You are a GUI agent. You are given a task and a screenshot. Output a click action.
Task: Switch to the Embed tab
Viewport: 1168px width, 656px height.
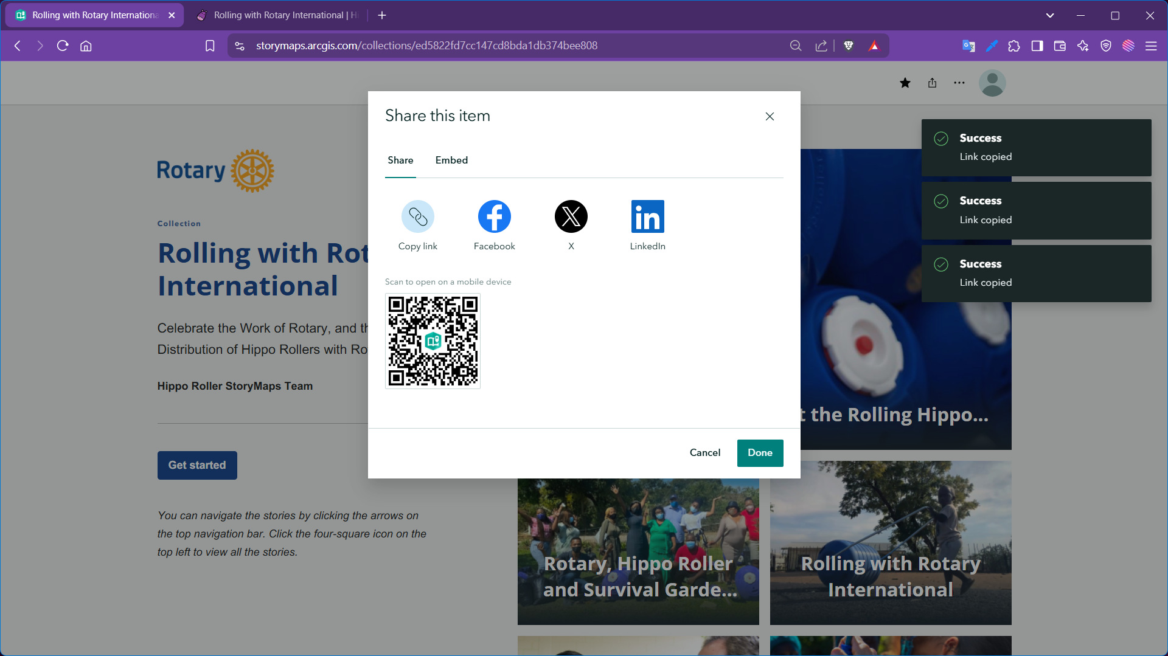tap(451, 161)
